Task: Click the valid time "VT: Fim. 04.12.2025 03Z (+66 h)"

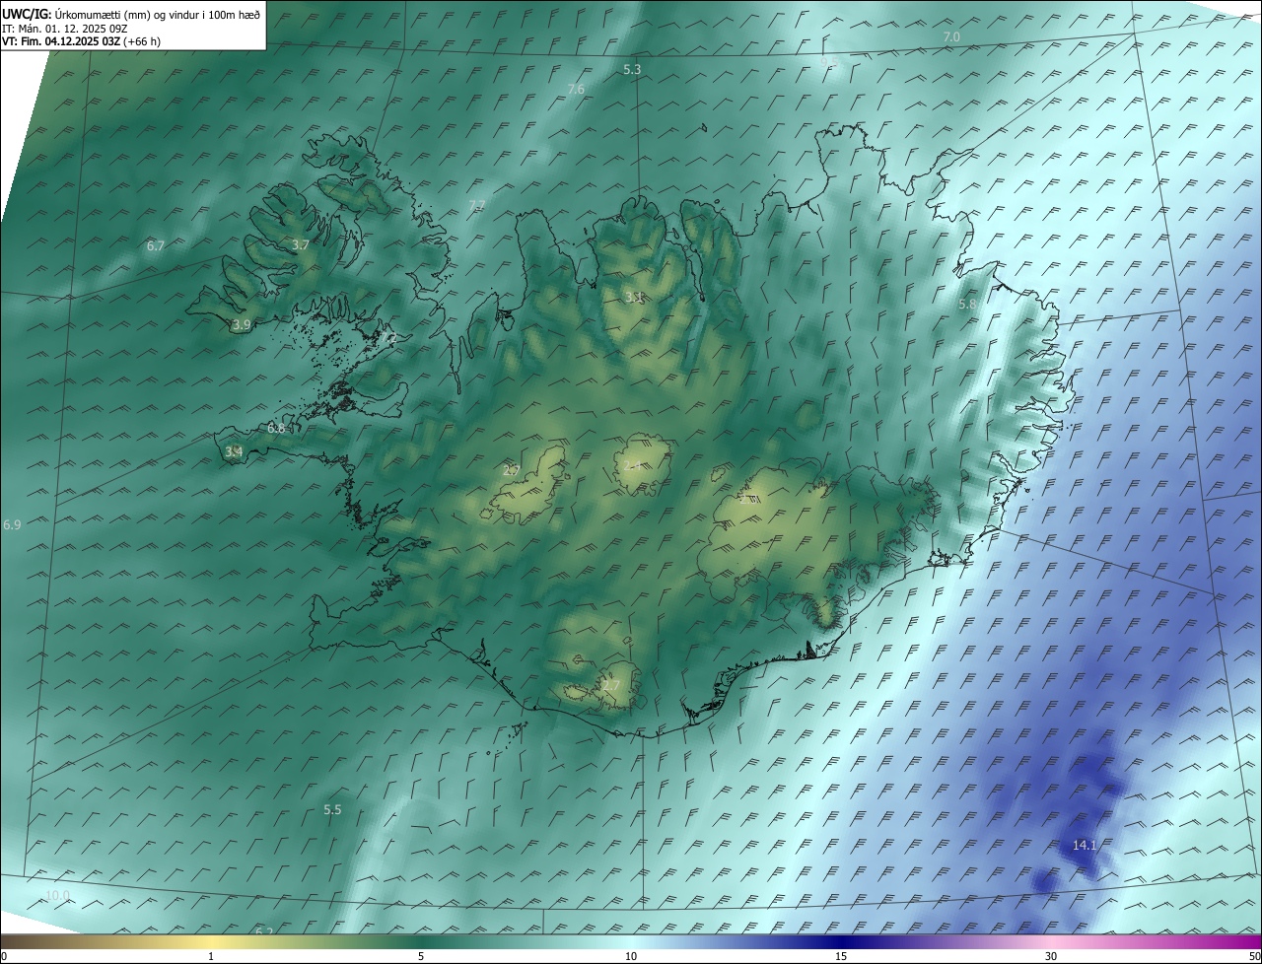Action: [x=81, y=41]
